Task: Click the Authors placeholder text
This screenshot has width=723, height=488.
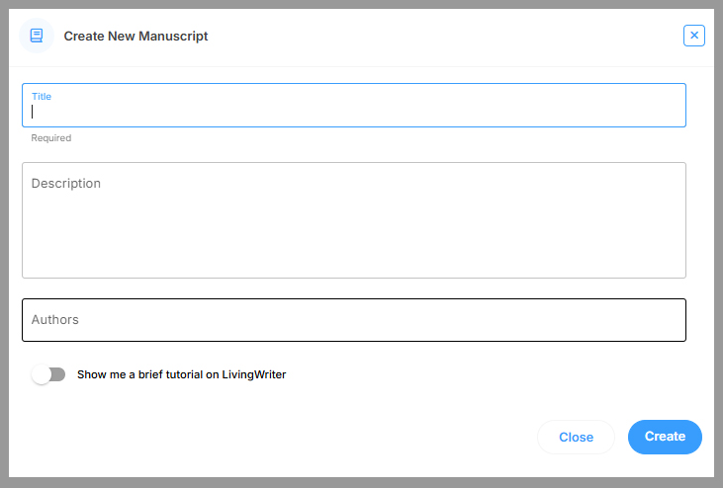Action: (55, 320)
